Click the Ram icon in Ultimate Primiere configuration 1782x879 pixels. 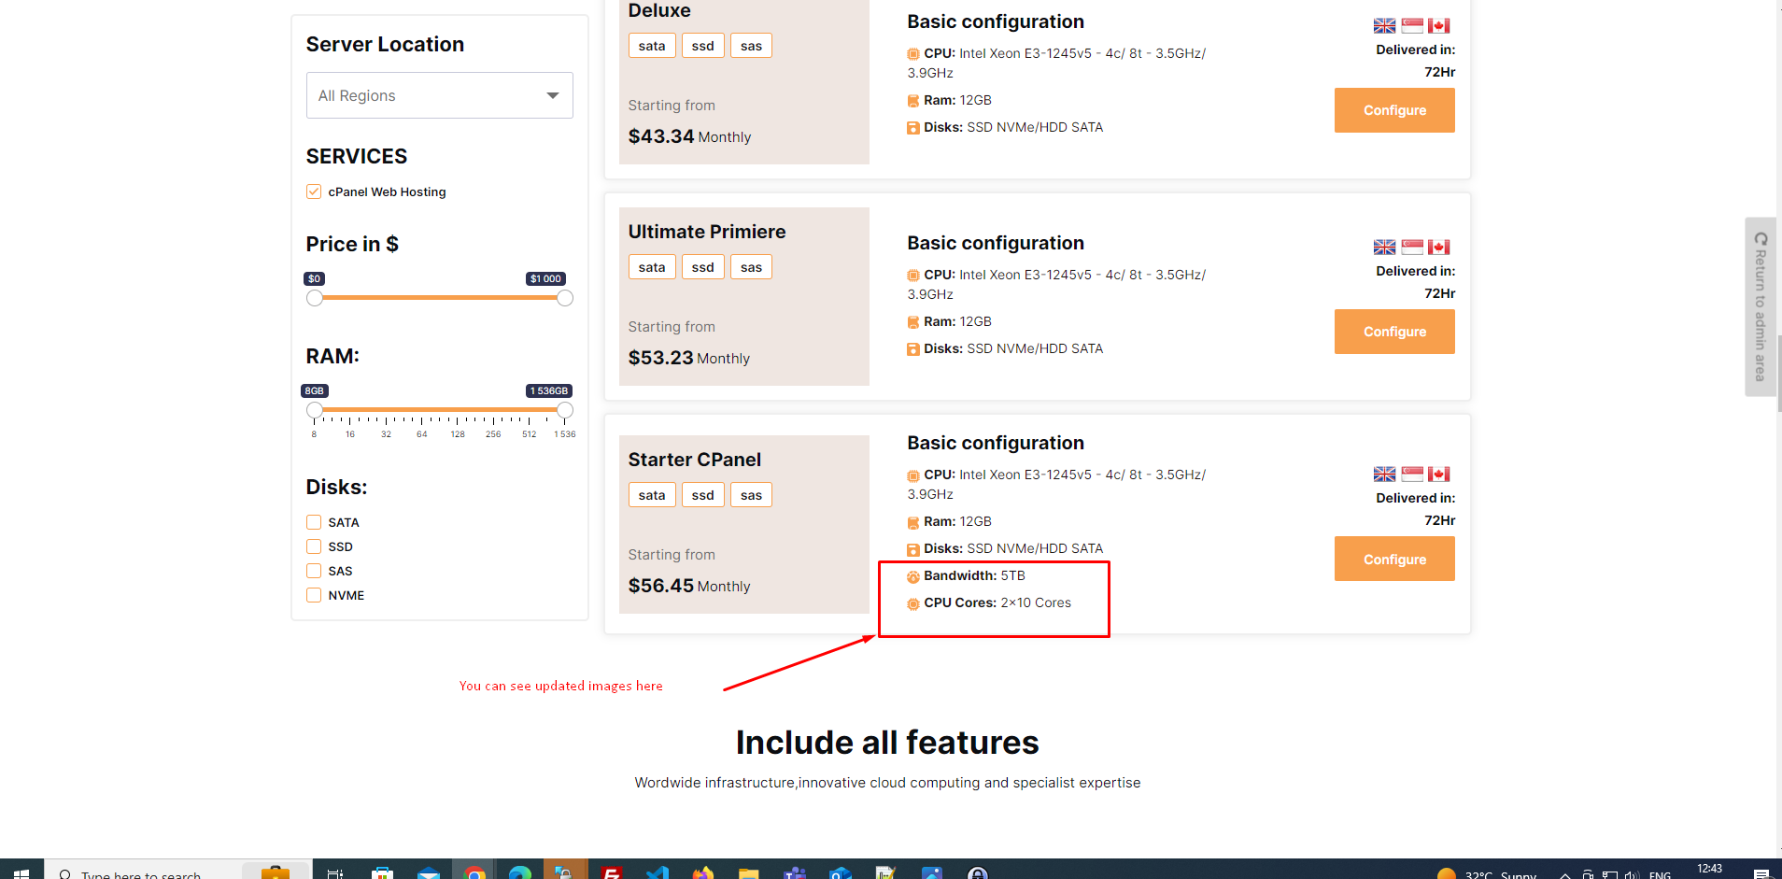913,322
